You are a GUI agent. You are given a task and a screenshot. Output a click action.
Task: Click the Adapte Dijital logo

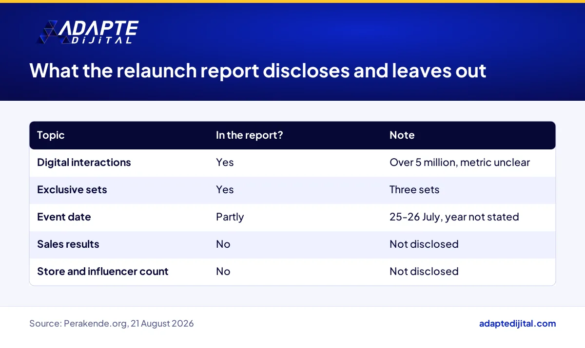point(88,32)
